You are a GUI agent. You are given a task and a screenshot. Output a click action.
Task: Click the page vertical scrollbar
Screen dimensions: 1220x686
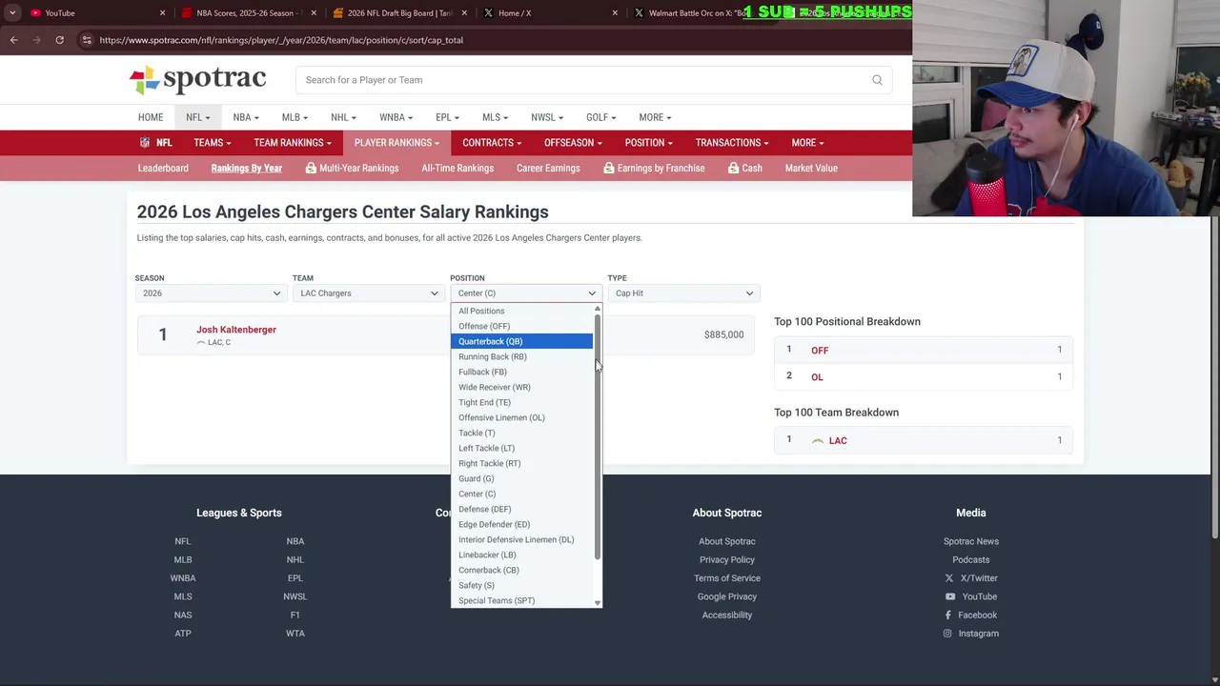tap(1214, 377)
